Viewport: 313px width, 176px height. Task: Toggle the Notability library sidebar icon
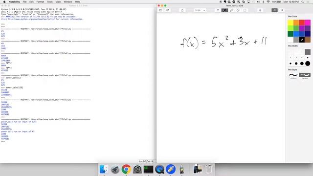(x=160, y=10)
